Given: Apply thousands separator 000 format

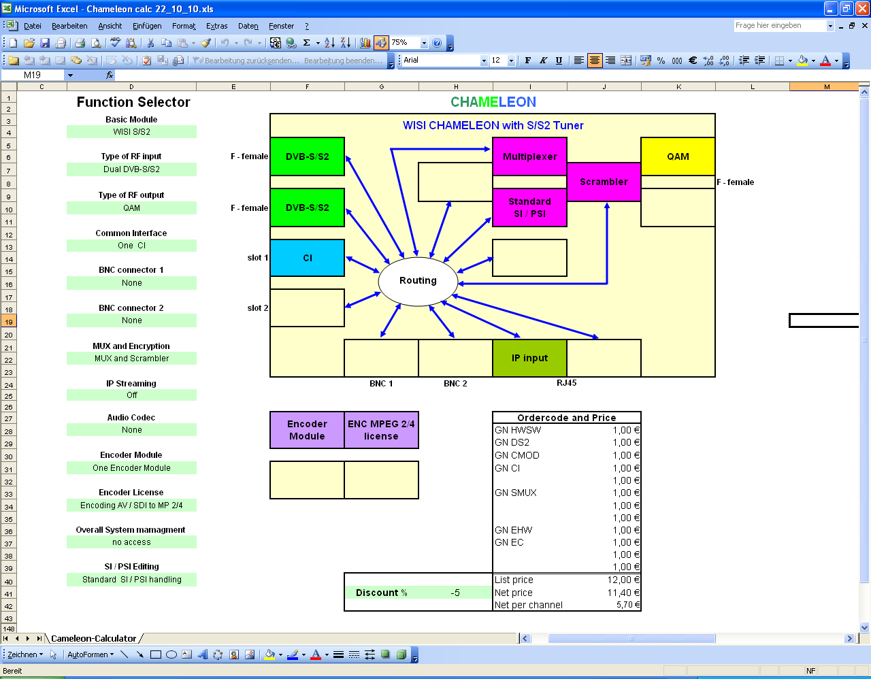Looking at the screenshot, I should coord(677,61).
